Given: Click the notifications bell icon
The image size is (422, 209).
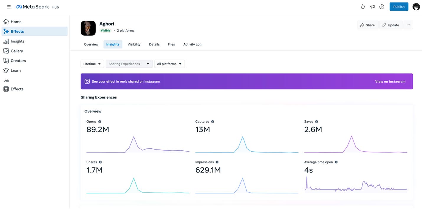Looking at the screenshot, I should 363,7.
